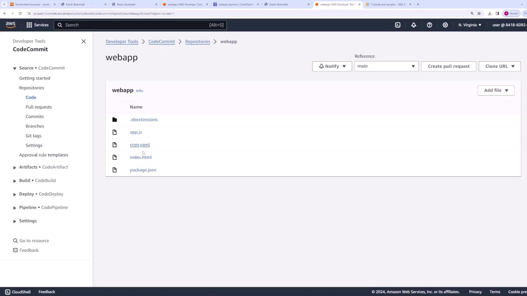Open the Services grid menu
The height and width of the screenshot is (296, 527).
[37, 25]
